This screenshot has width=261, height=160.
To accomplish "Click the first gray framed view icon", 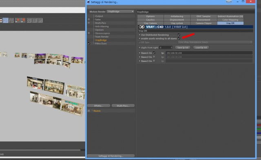I will (29, 20).
